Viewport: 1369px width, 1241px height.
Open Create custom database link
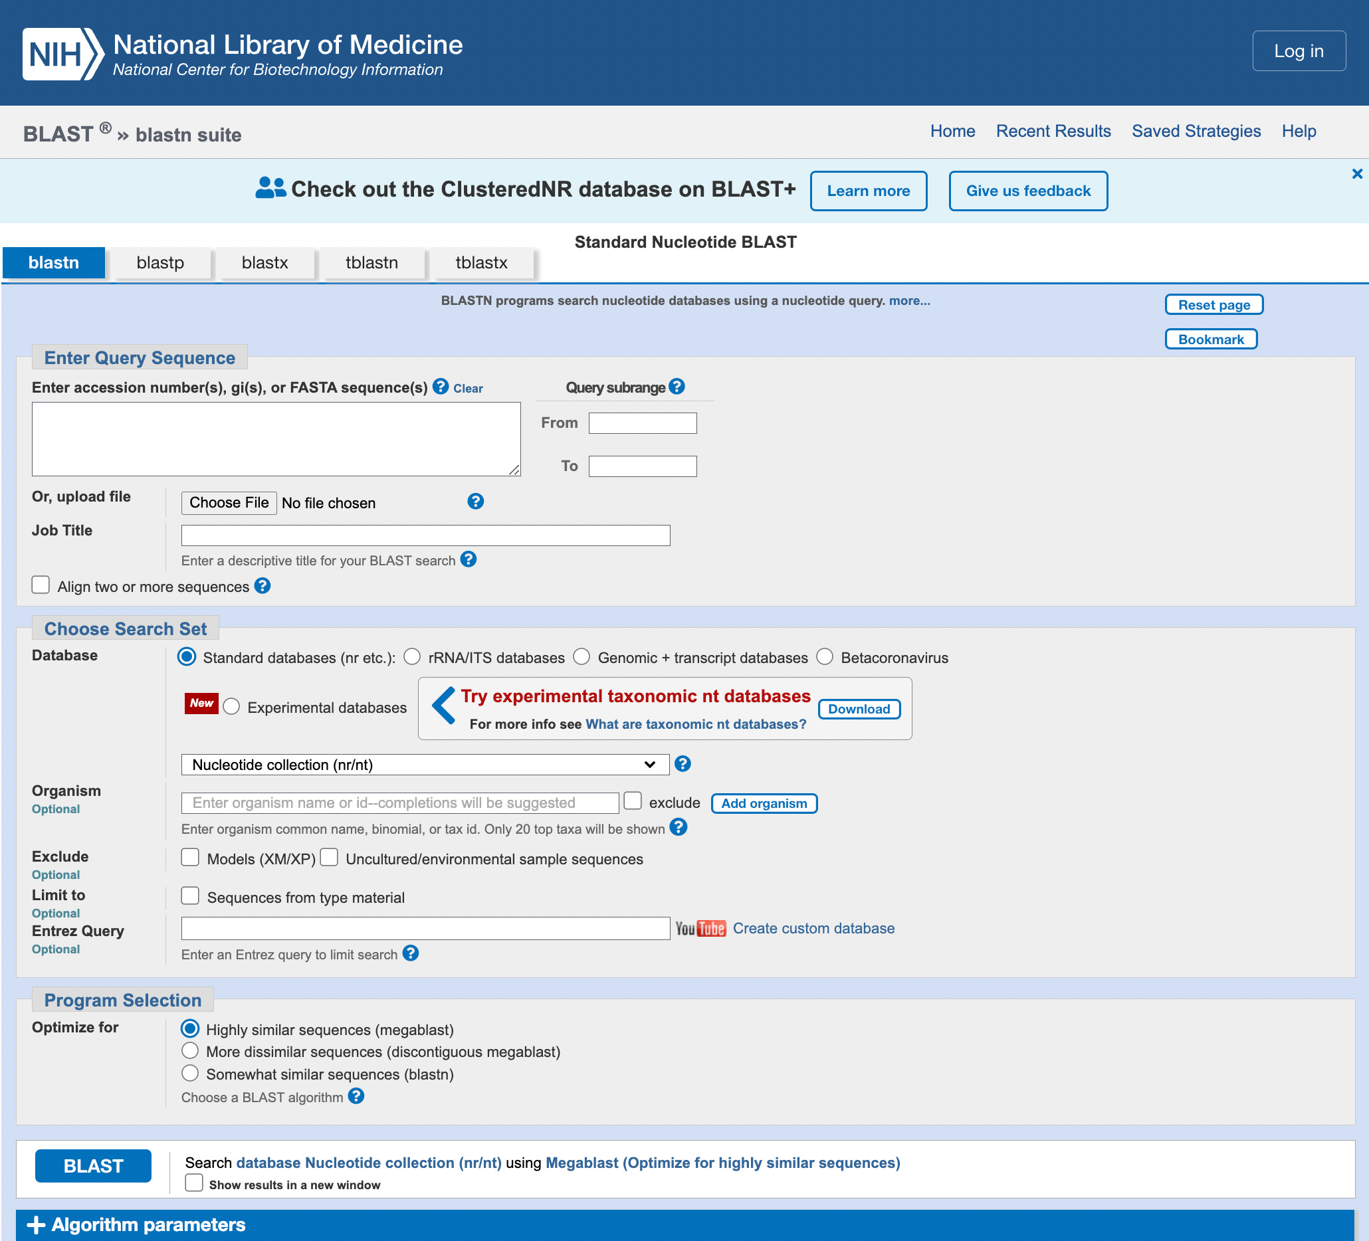click(813, 928)
